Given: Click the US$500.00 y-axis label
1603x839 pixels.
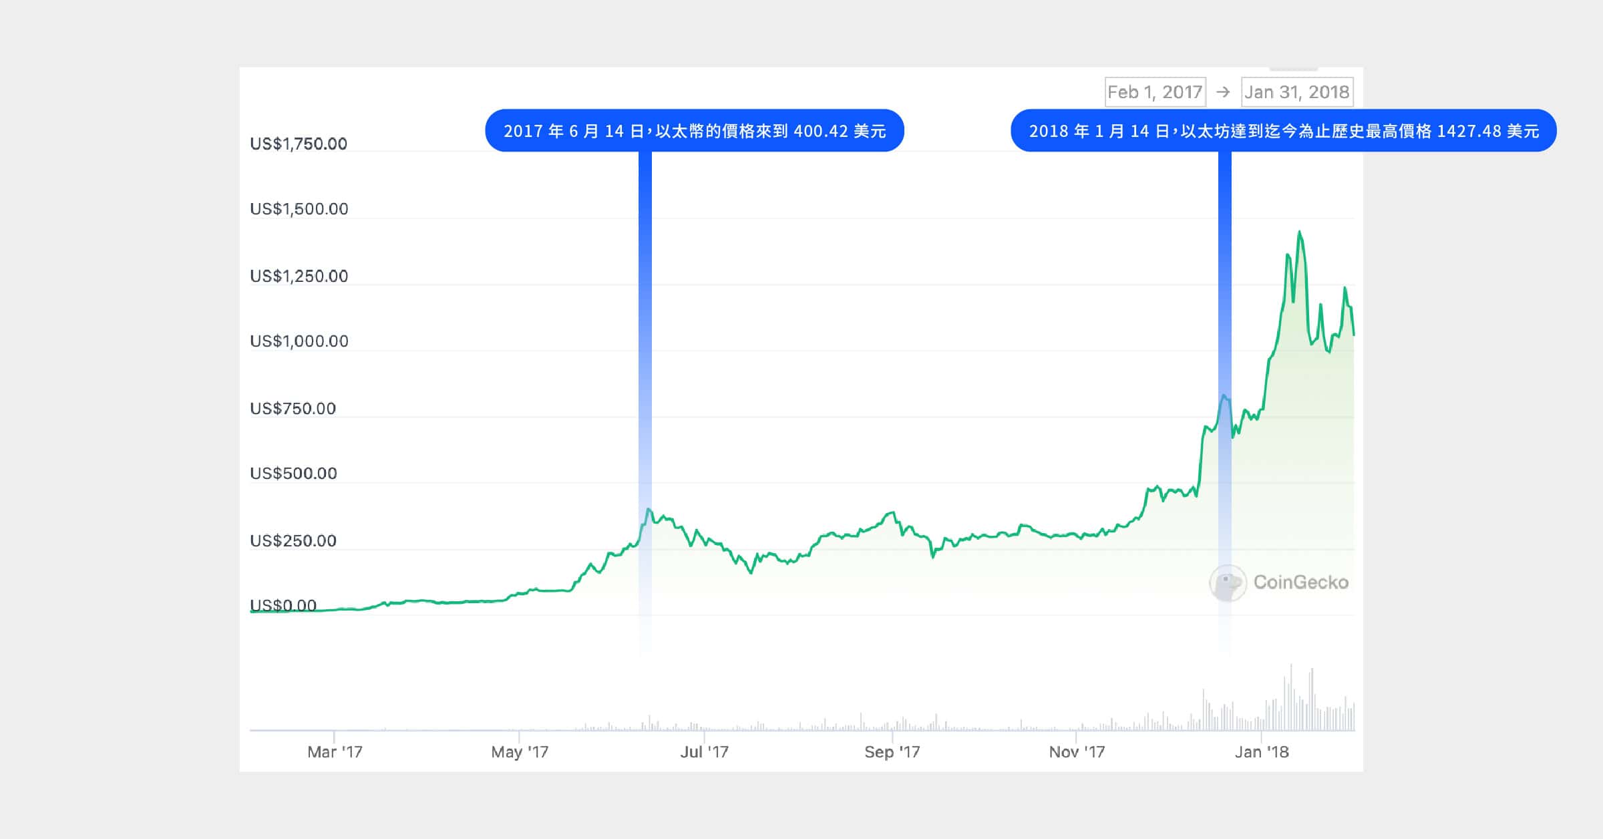Looking at the screenshot, I should pyautogui.click(x=293, y=474).
